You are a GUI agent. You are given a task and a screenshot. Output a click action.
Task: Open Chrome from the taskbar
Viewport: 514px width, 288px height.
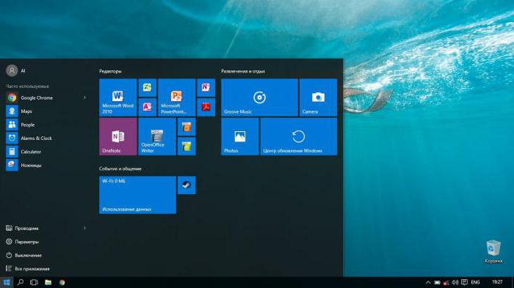coord(62,282)
